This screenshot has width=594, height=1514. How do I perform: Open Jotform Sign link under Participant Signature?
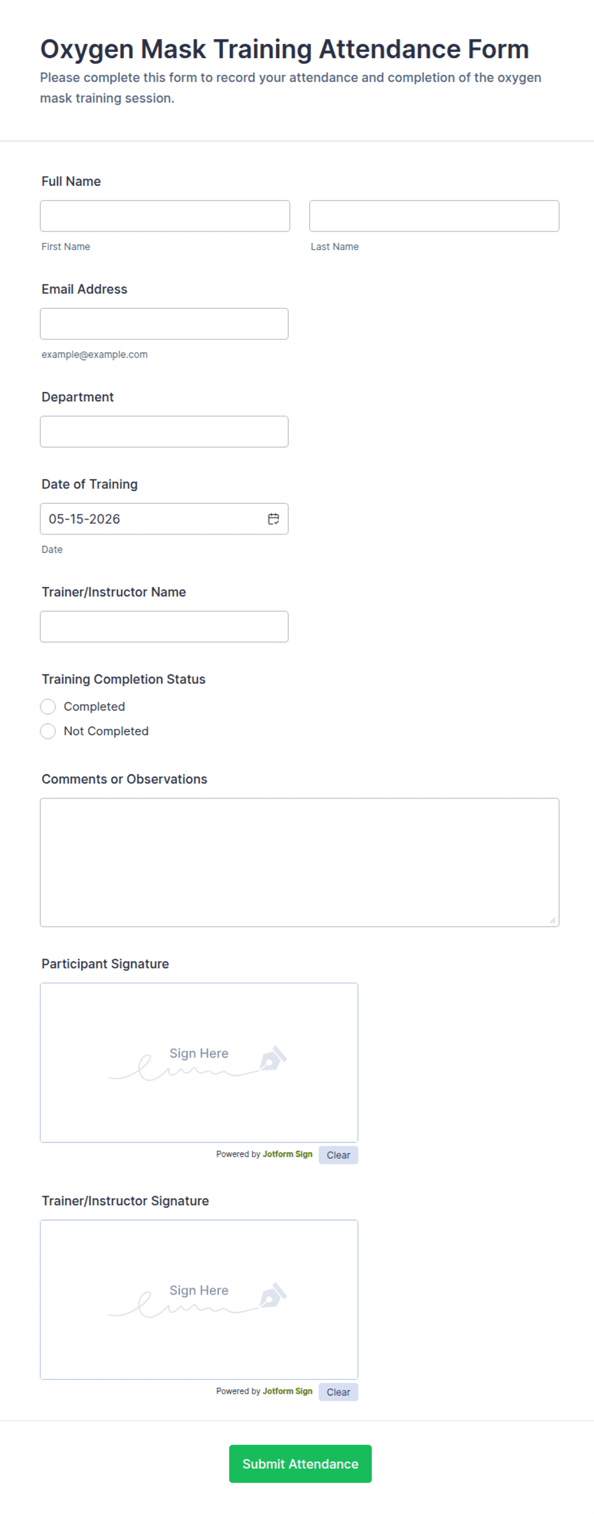click(287, 1154)
